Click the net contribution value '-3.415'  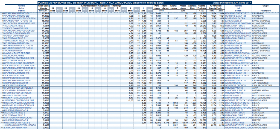pyautogui.click(x=194, y=122)
